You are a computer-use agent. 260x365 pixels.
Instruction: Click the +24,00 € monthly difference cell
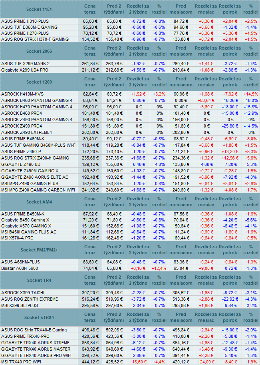(x=206, y=362)
